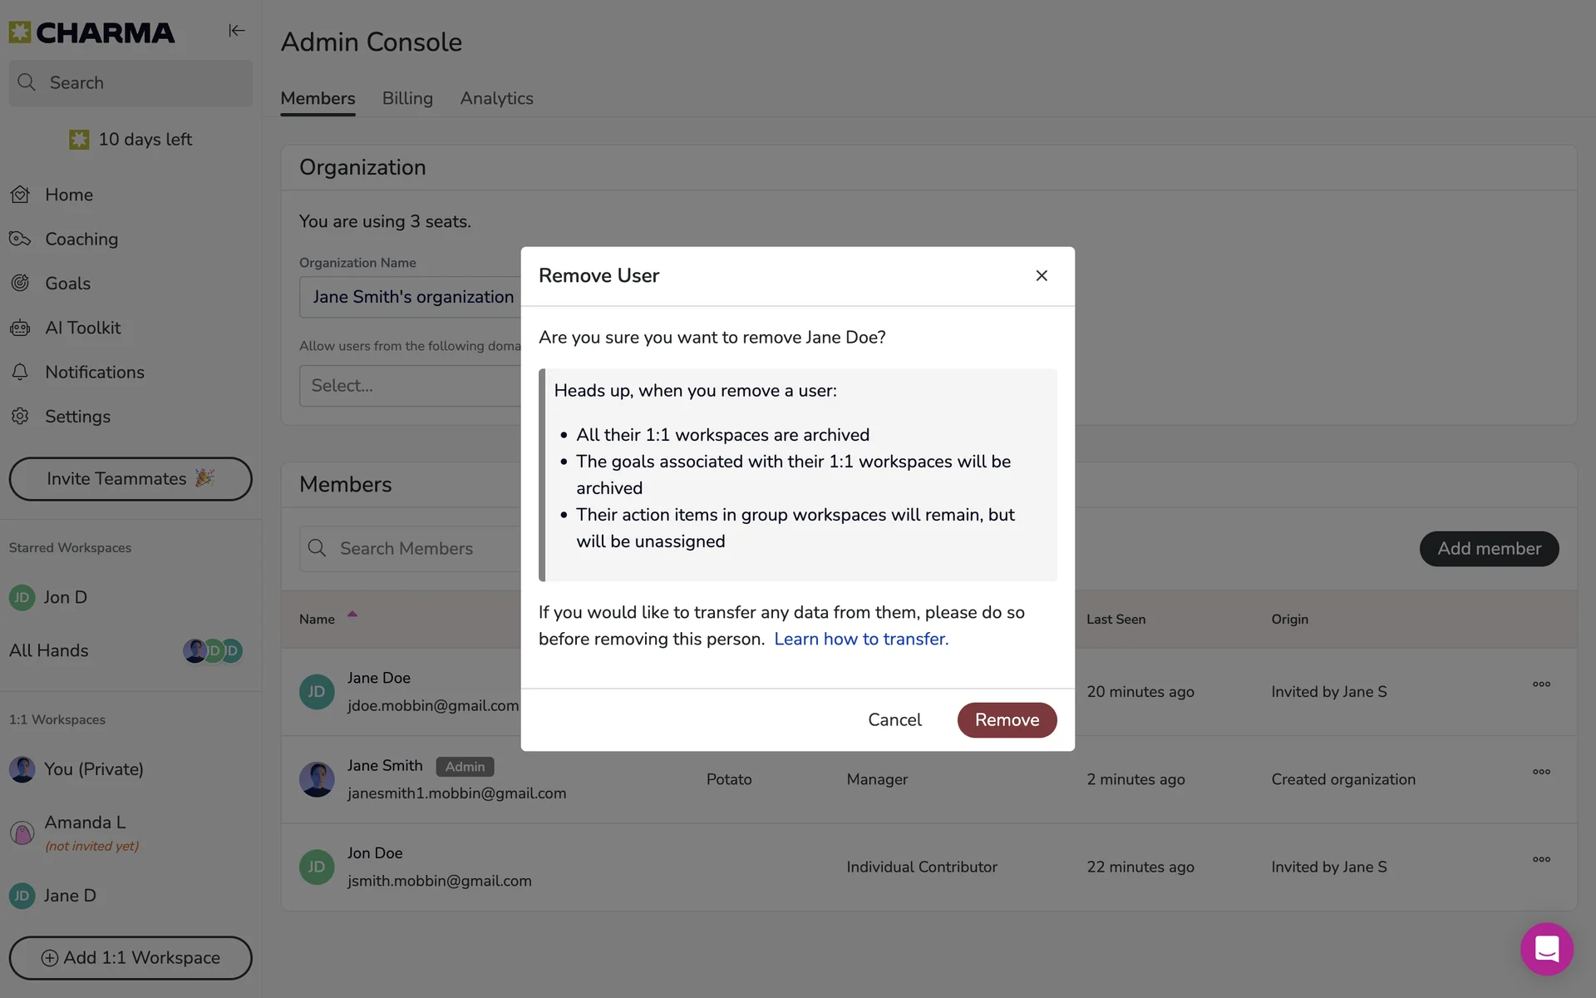Open AI Toolkit

[82, 328]
